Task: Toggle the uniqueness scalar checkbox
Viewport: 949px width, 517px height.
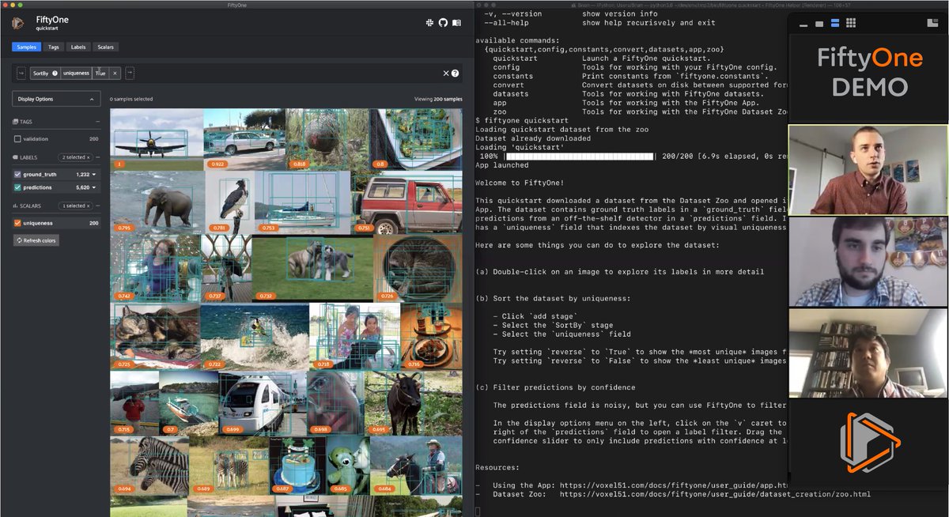Action: click(19, 223)
